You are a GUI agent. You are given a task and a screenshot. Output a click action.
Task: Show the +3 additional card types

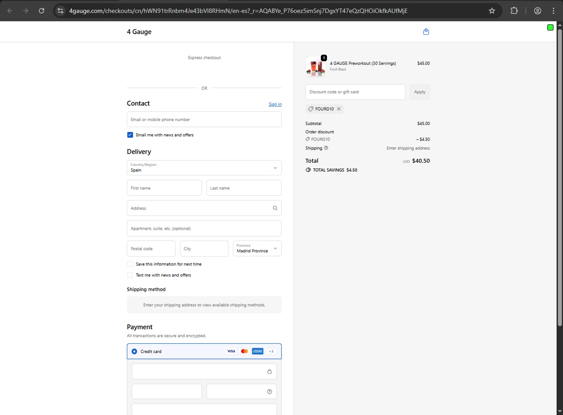pyautogui.click(x=271, y=351)
